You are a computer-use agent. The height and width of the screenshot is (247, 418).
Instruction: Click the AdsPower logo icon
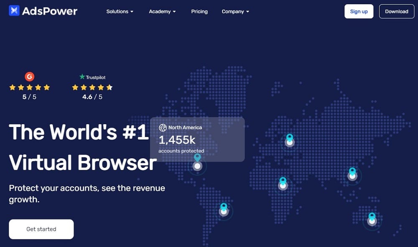14,11
